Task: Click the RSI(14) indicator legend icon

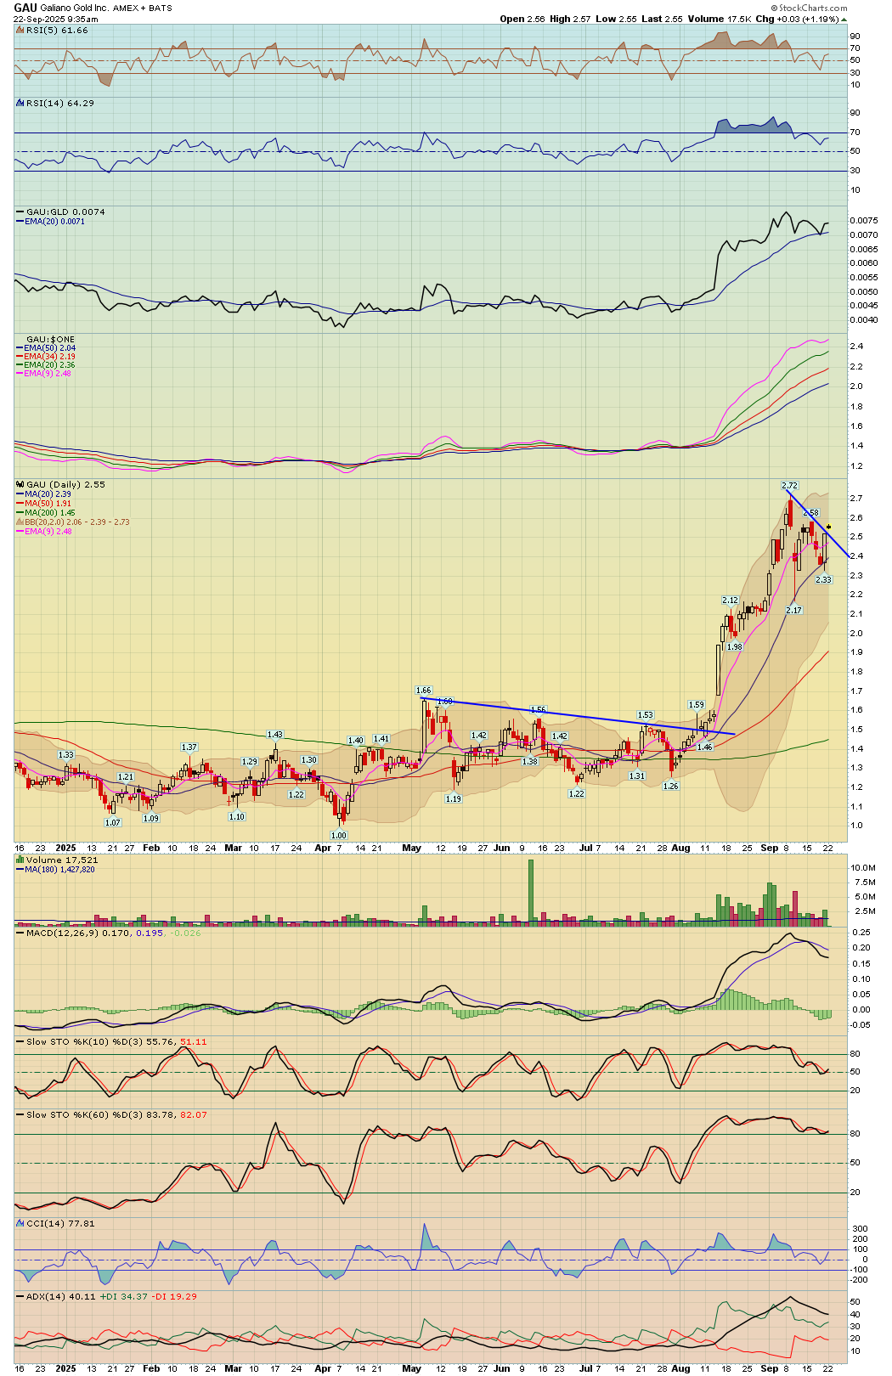Action: 20,104
